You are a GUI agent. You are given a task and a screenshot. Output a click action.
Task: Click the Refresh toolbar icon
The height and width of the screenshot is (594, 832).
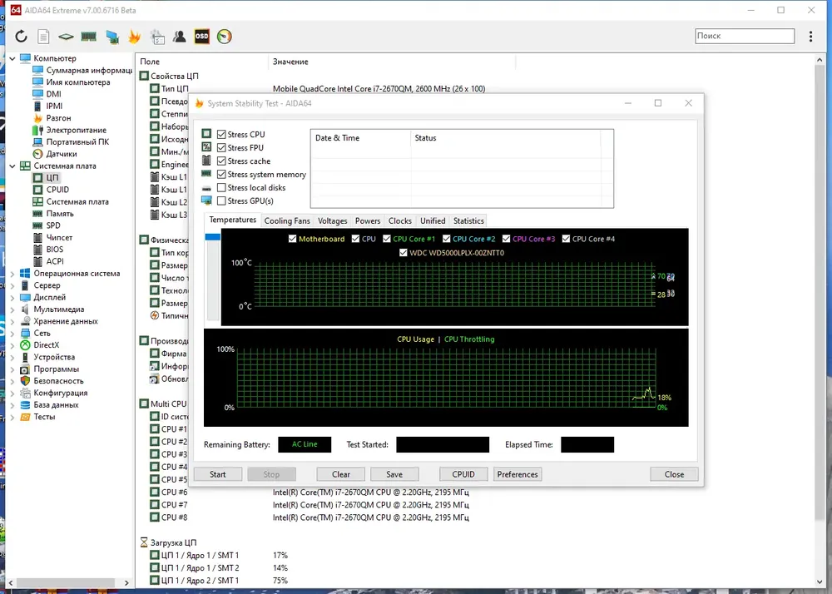pos(21,36)
